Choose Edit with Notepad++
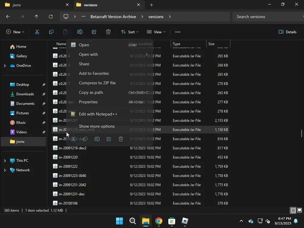The image size is (304, 228). [110, 114]
